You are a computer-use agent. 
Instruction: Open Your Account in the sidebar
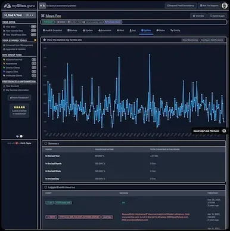(13, 86)
